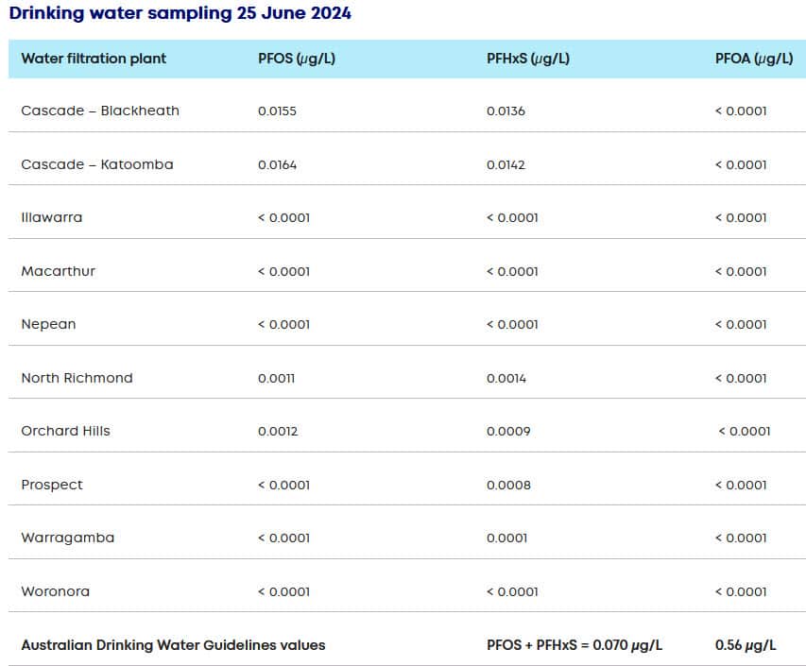806x666 pixels.
Task: Select the 0.0142 PFHxS value for Katoomba
Action: 506,164
